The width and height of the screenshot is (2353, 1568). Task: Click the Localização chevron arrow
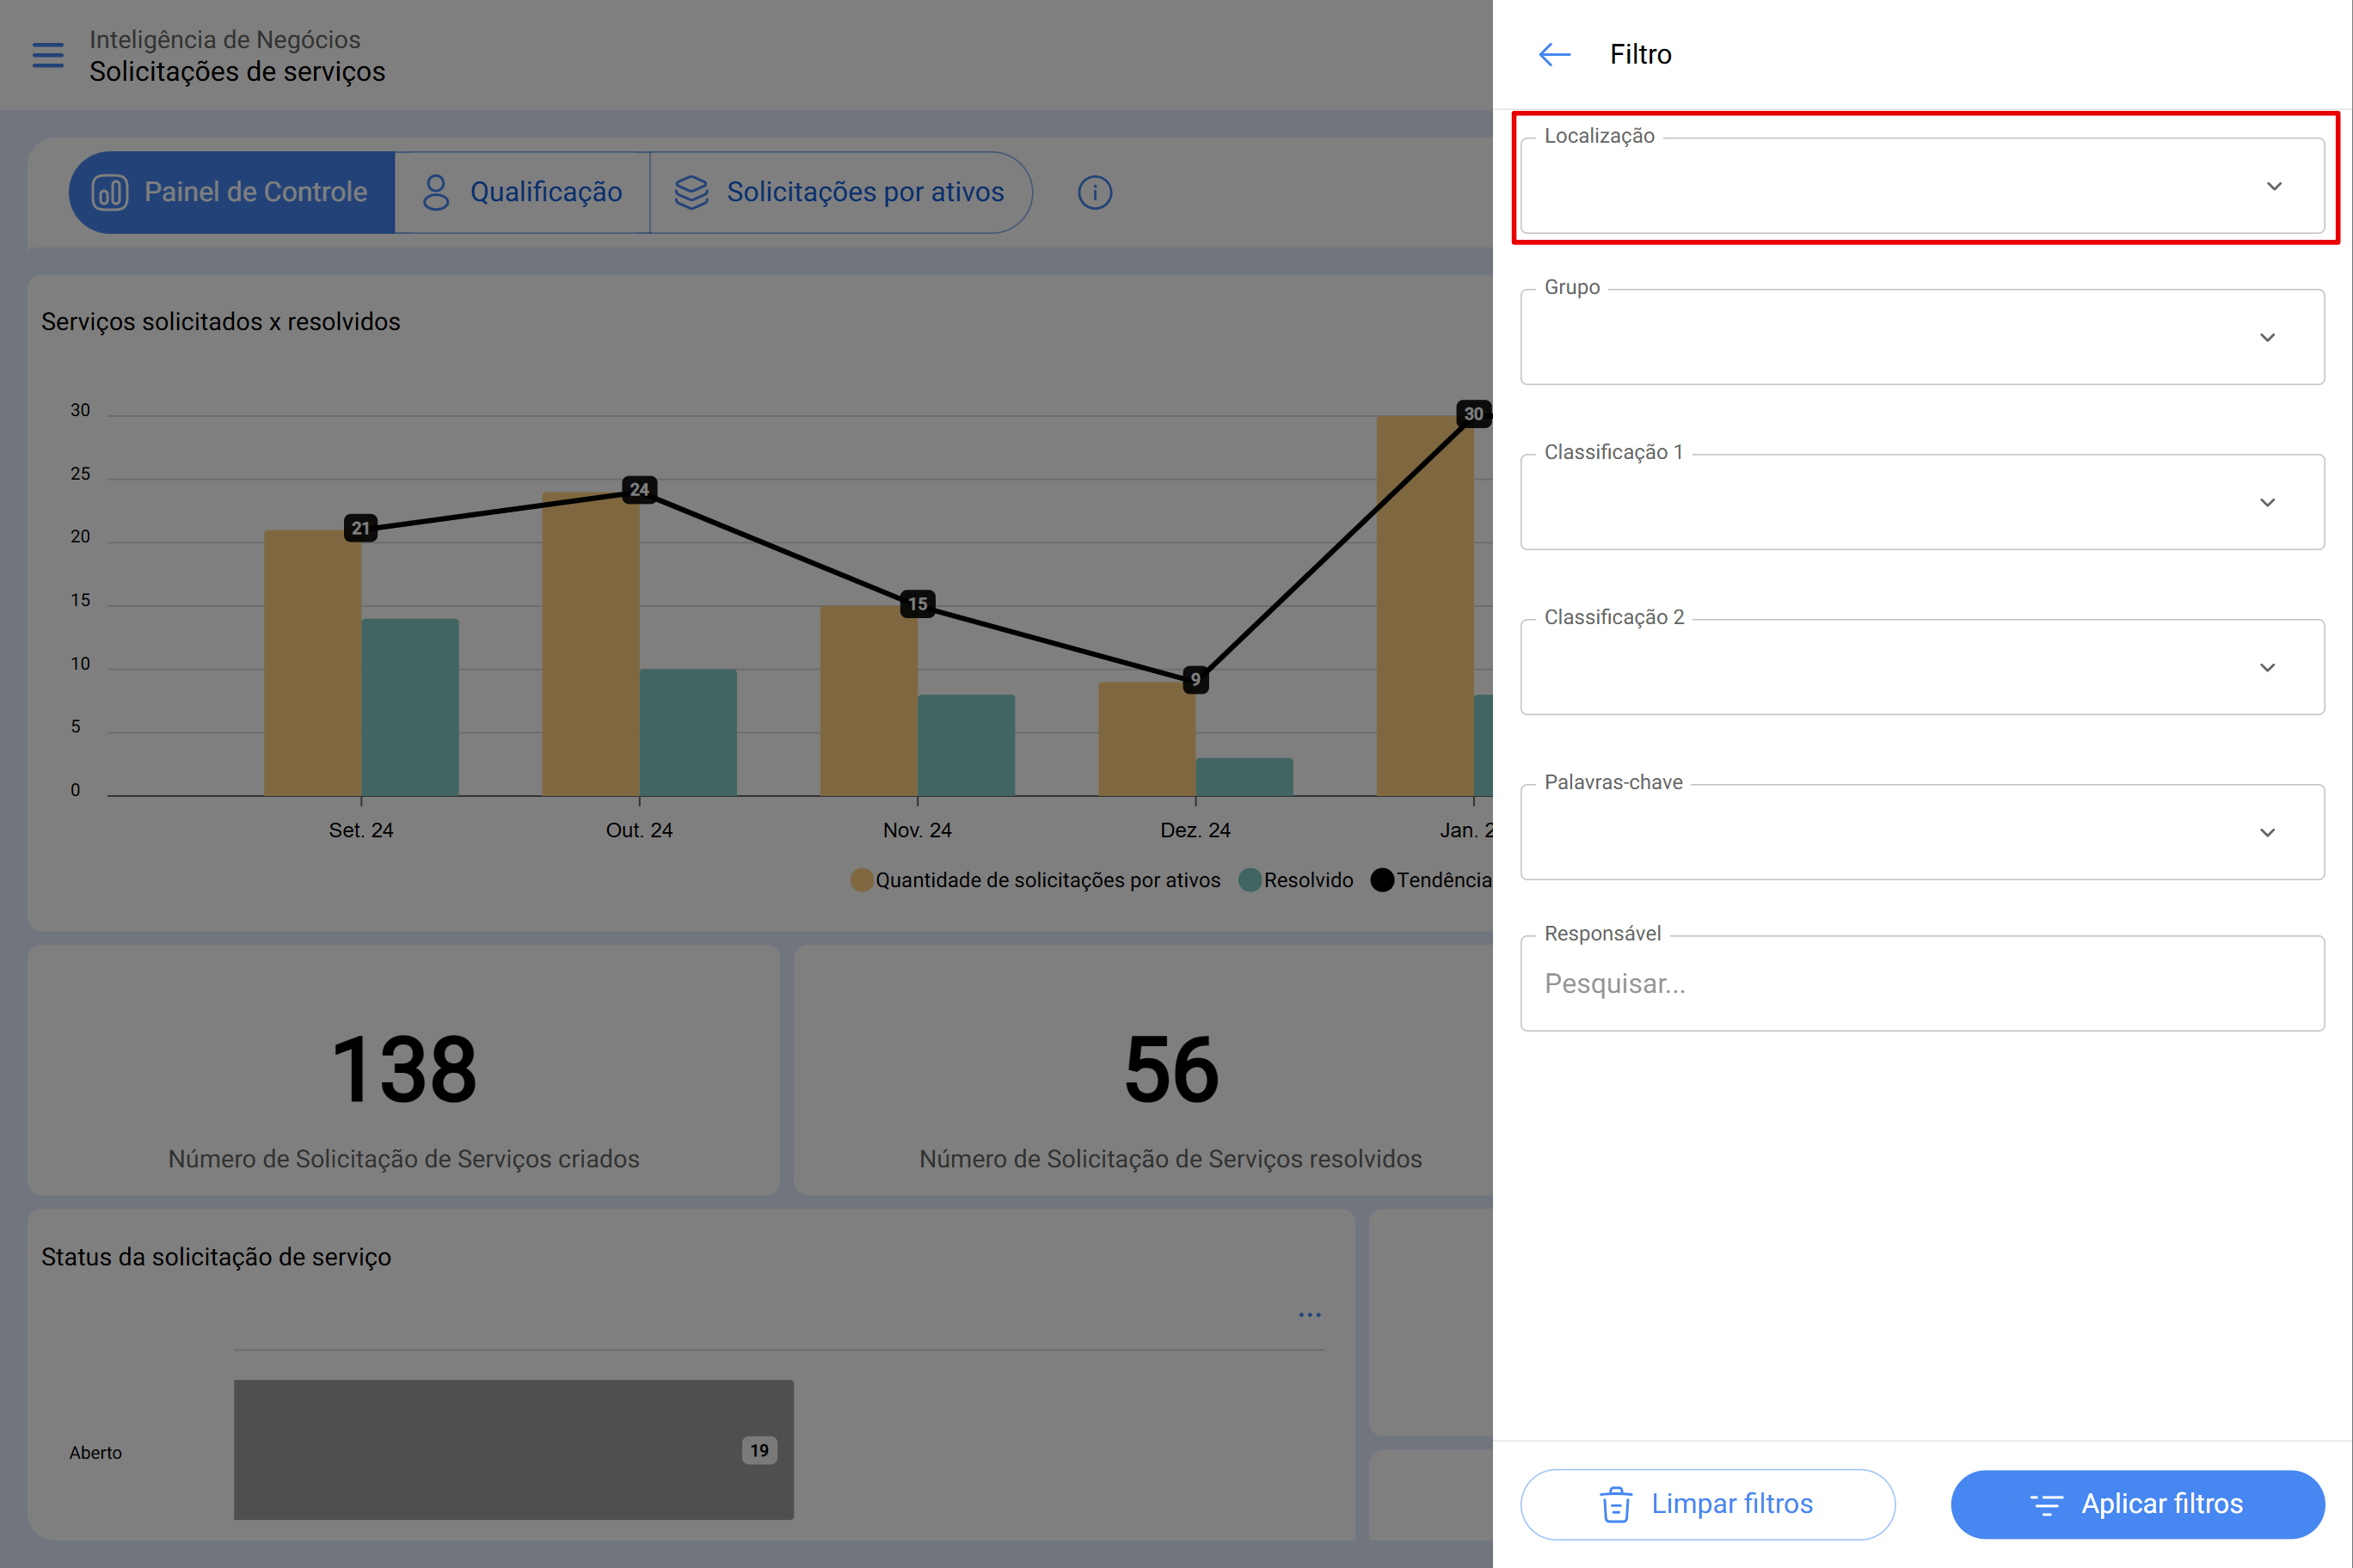[2274, 186]
